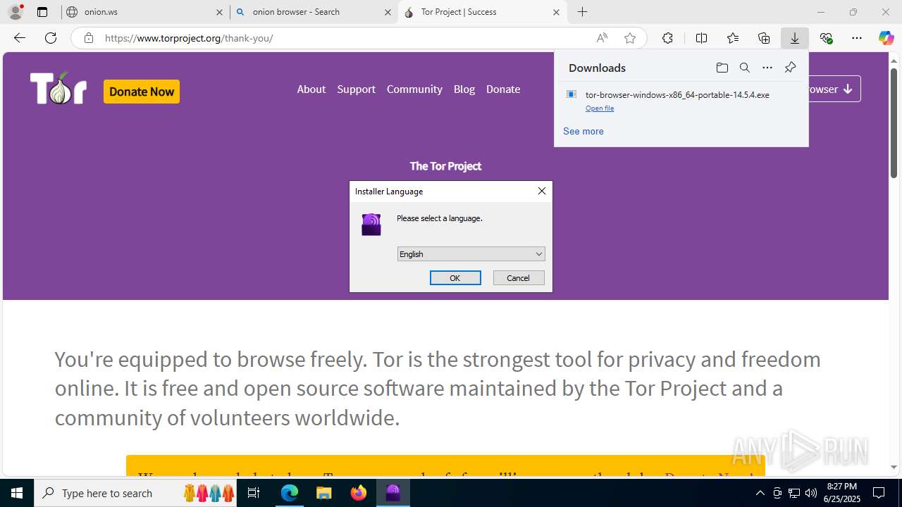Open the Support menu item
902x507 pixels.
(356, 89)
